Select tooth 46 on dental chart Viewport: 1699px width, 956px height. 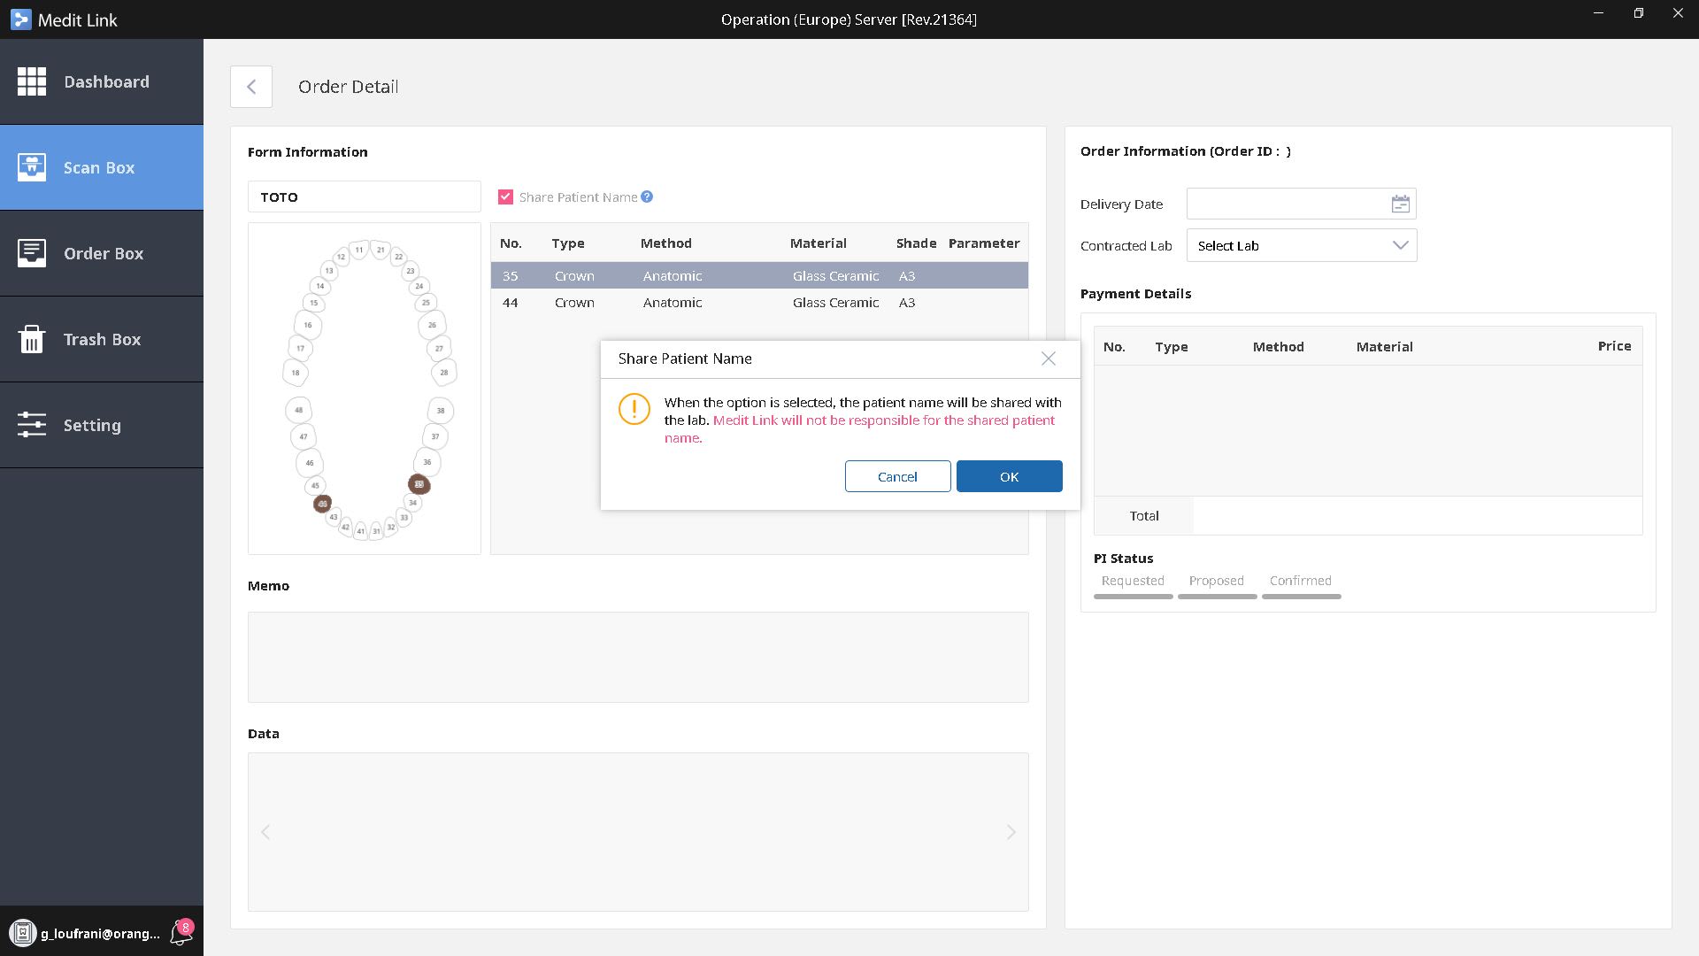click(310, 463)
